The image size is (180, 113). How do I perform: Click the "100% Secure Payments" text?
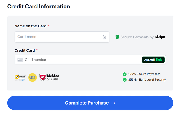144,74
